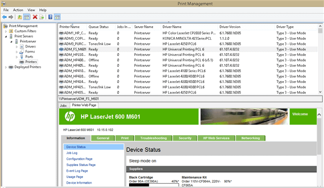This screenshot has width=324, height=188.
Task: Click the Welcome green banner box
Action: [303, 116]
